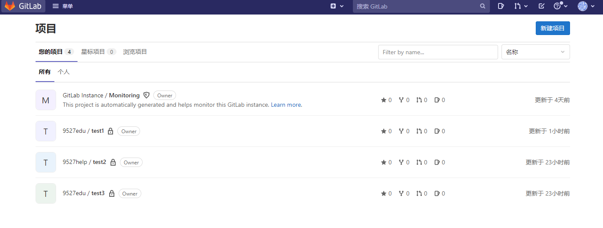Click merge requests icon in test2 row
The image size is (603, 228).
[x=419, y=162]
